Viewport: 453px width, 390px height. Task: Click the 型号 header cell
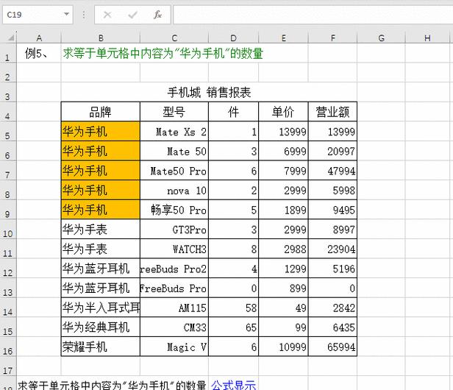(x=174, y=112)
